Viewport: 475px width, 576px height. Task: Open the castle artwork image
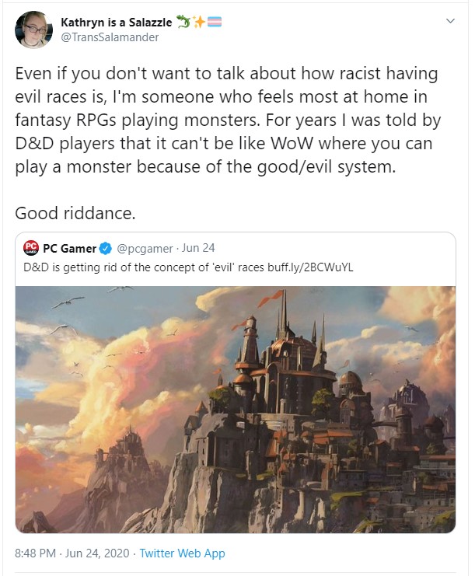236,409
